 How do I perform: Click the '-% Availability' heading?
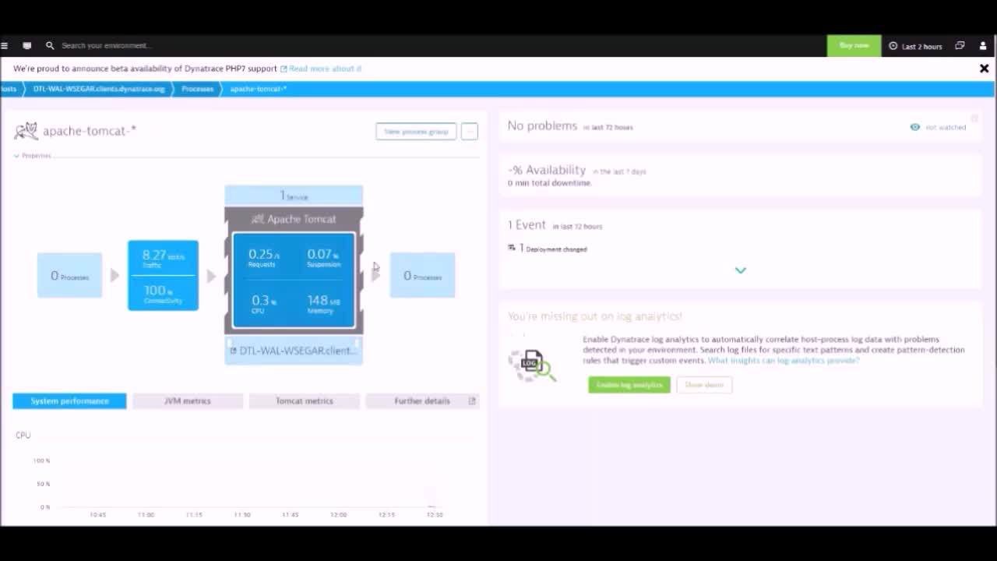tap(546, 170)
